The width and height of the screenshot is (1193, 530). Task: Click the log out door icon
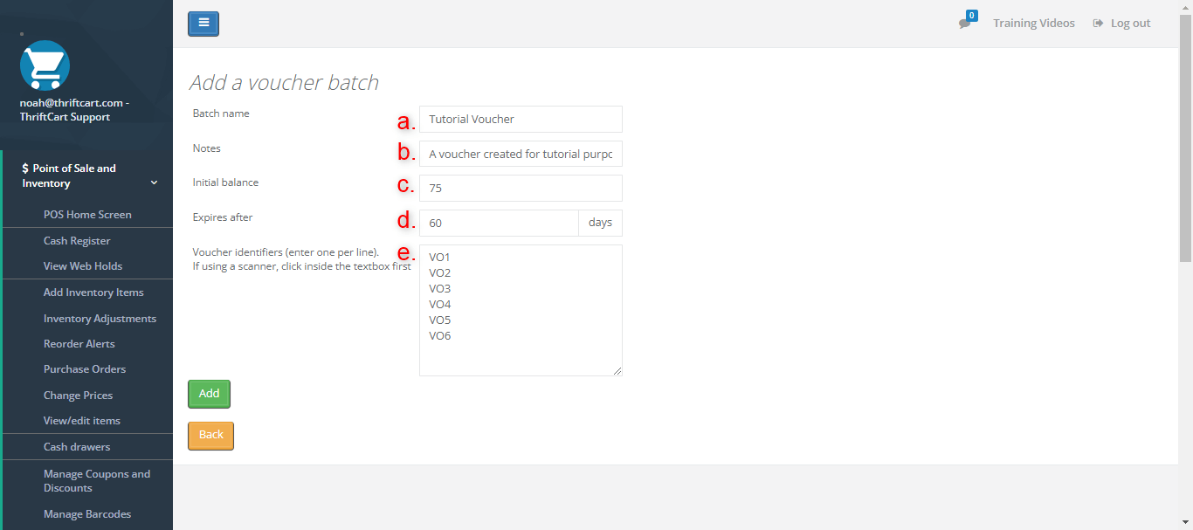click(1098, 23)
